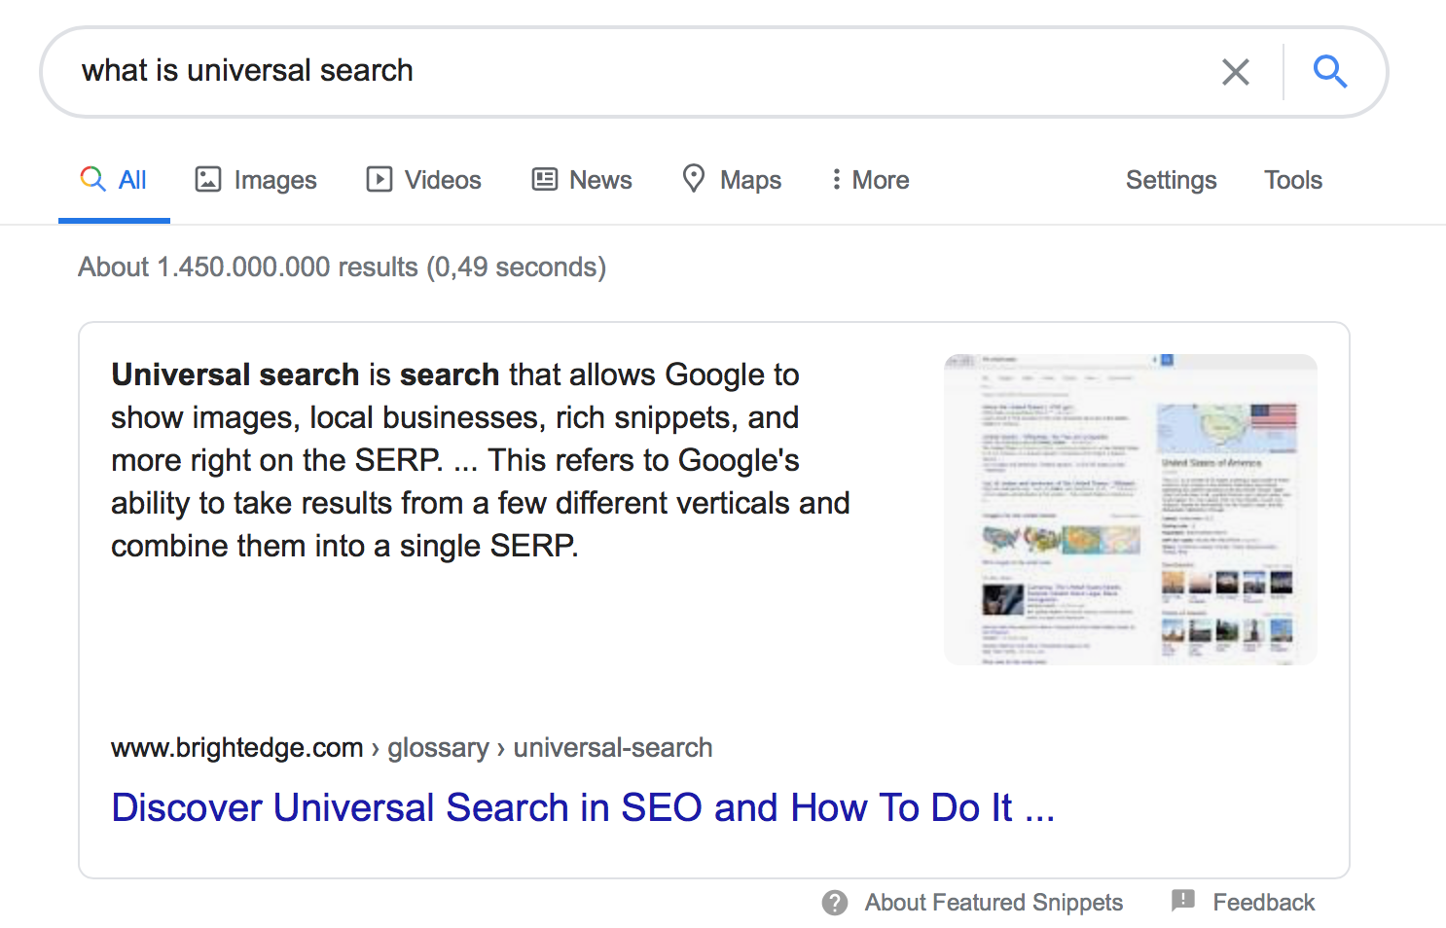Open search Tools
Screen dimensions: 1446x928
1292,180
